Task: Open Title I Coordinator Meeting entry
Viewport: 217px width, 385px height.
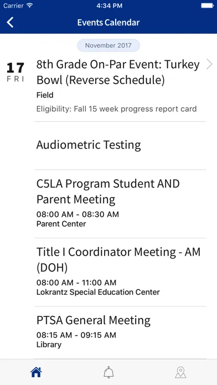Action: (x=120, y=272)
